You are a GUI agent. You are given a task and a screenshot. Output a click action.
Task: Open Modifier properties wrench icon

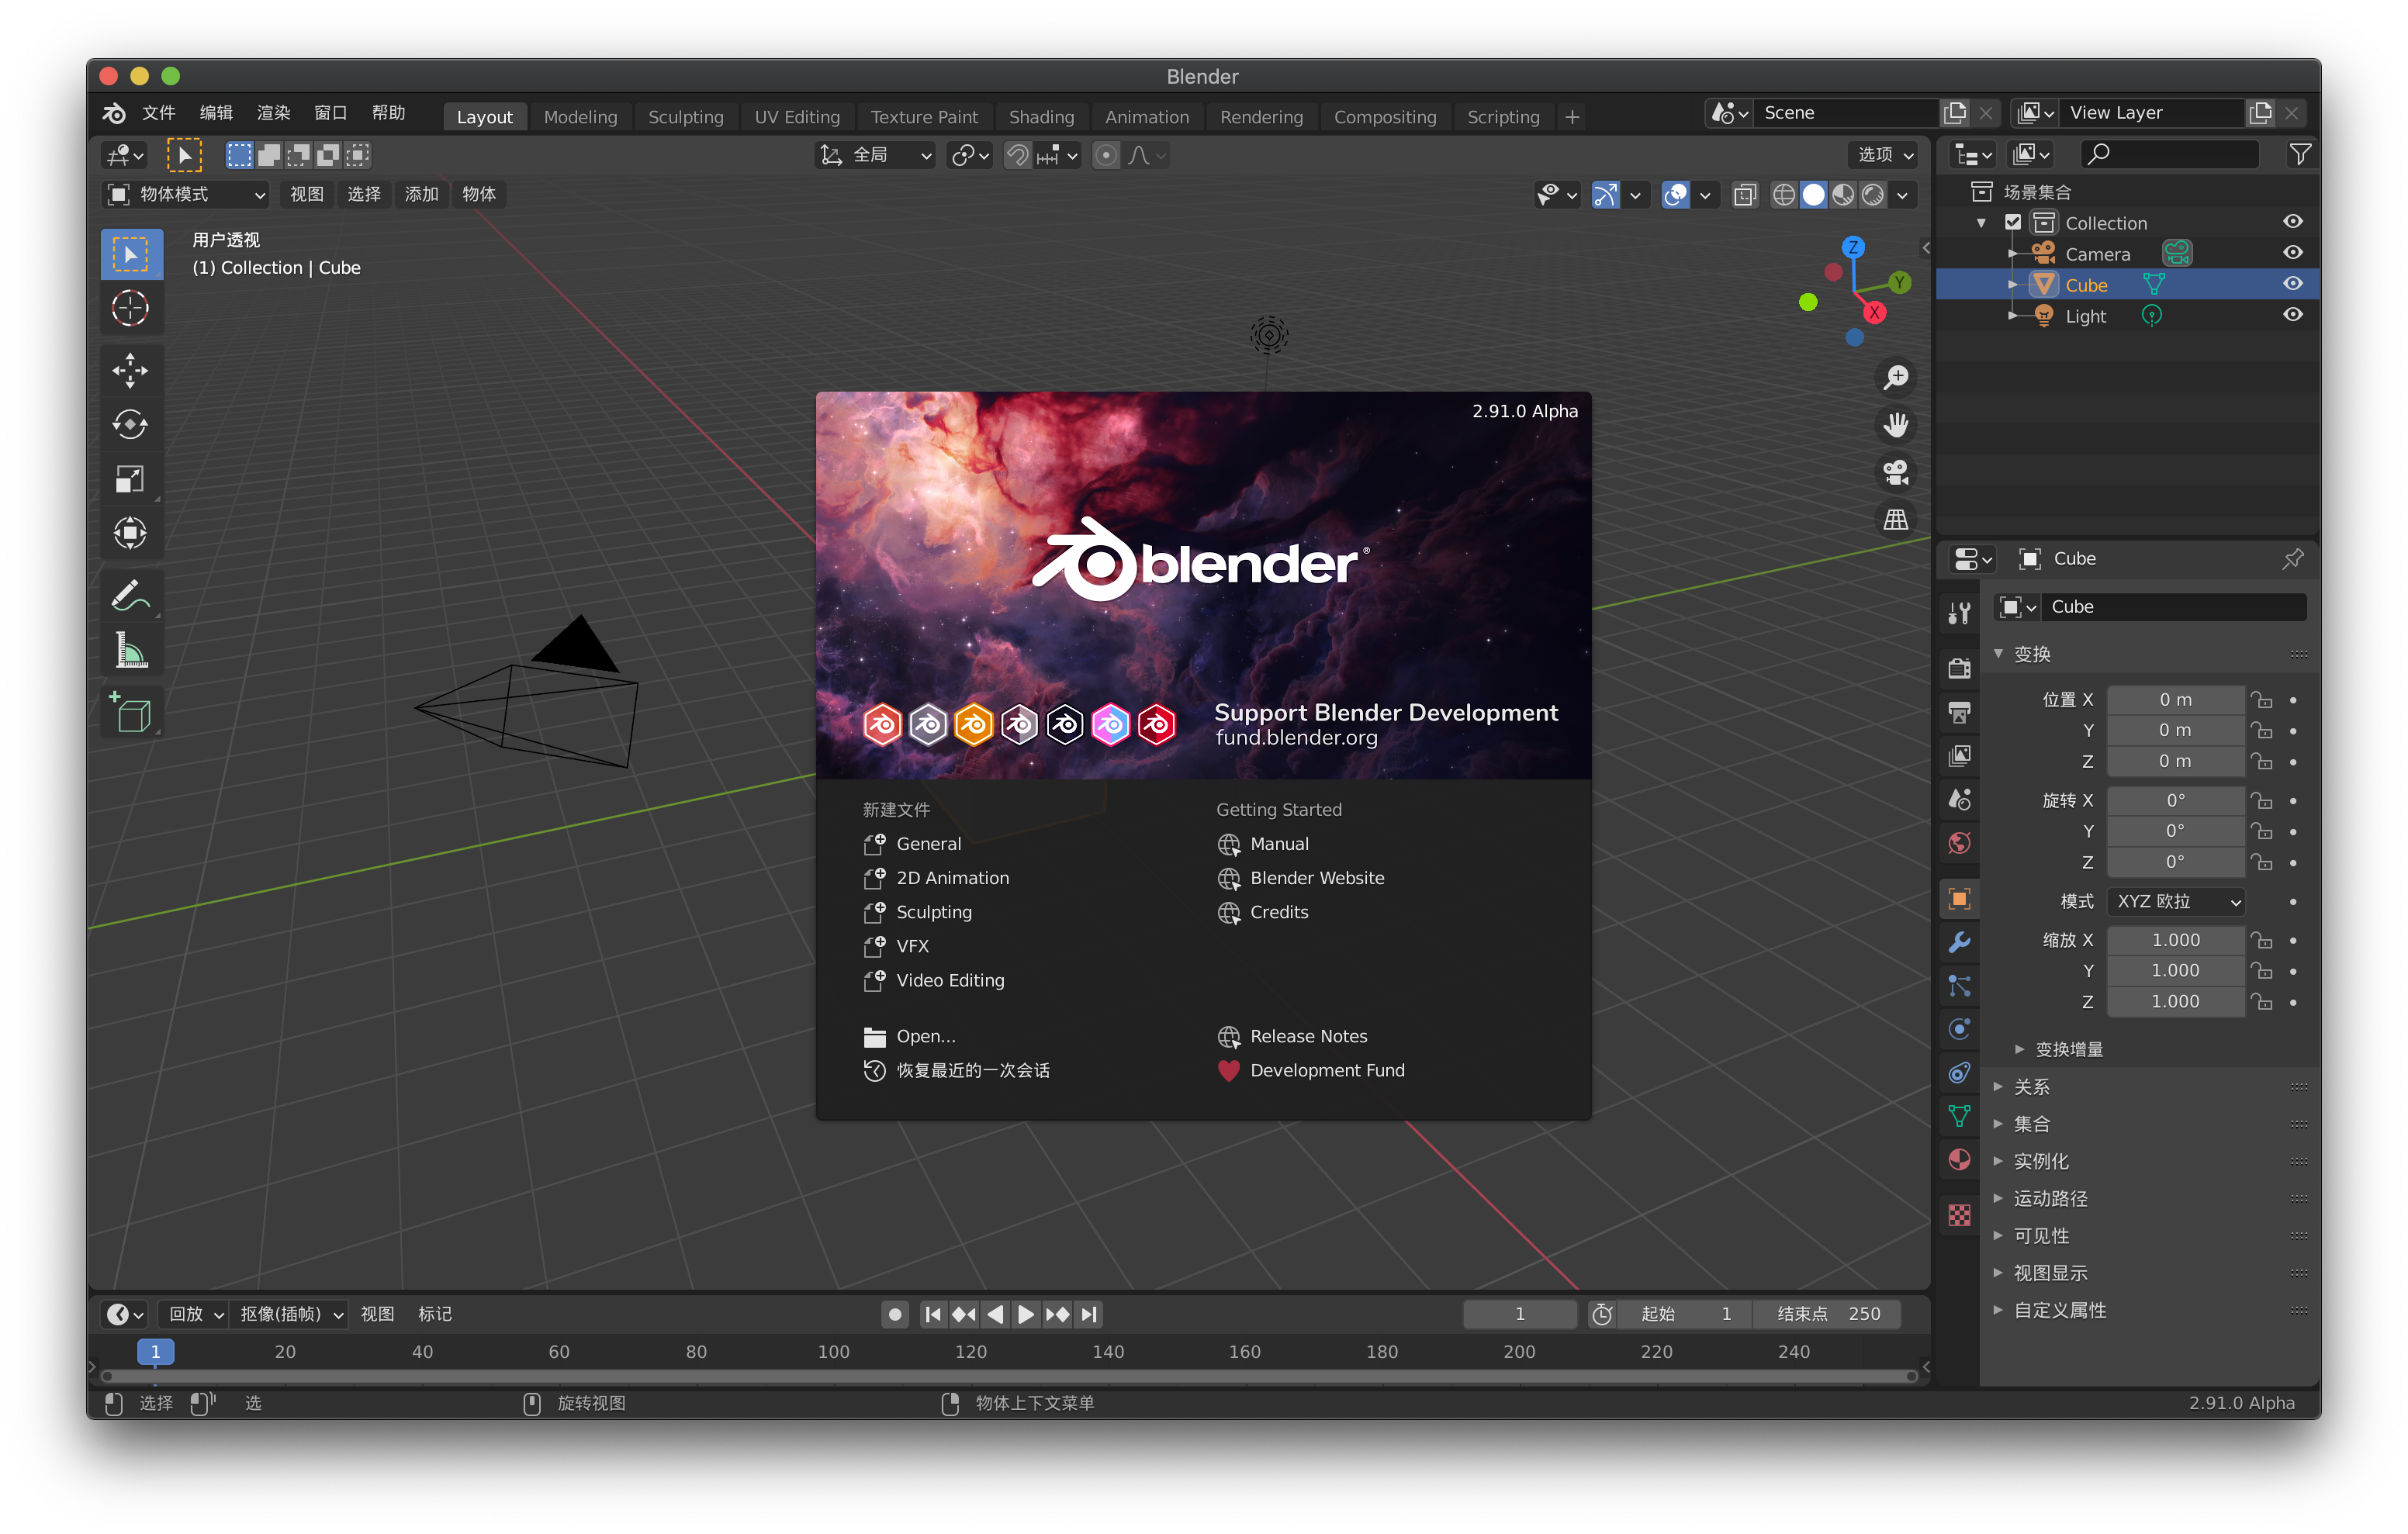[1960, 942]
